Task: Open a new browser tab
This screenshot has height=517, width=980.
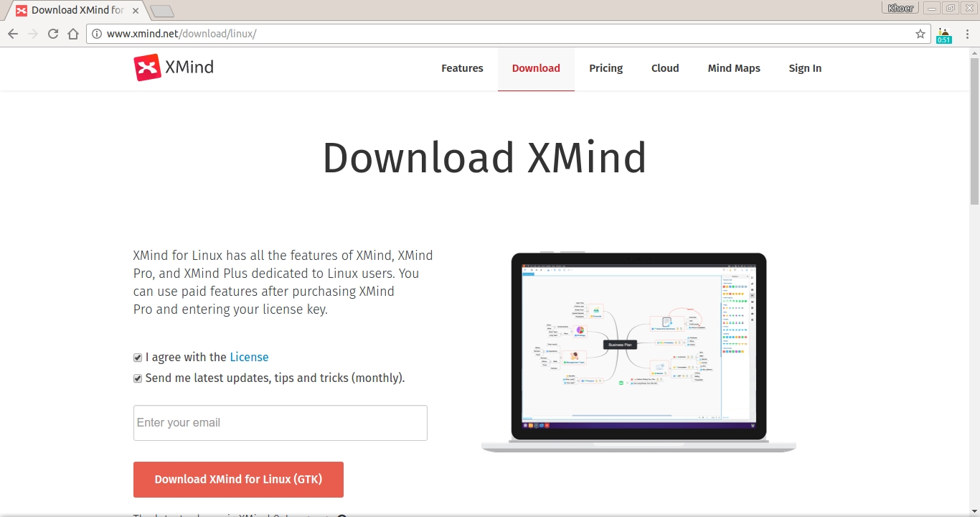Action: point(162,11)
